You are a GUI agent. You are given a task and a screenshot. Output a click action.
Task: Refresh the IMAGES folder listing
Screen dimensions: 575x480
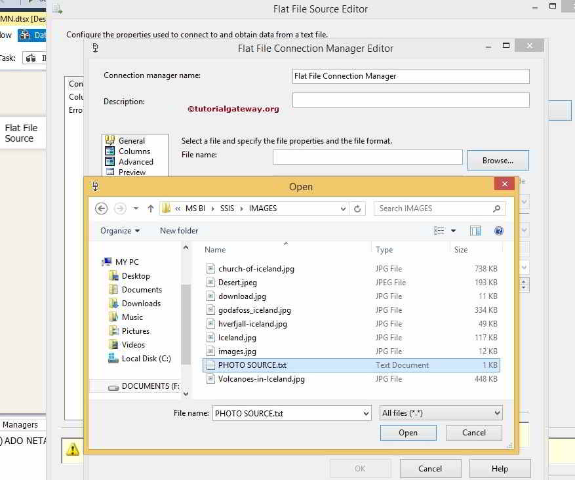pyautogui.click(x=357, y=209)
